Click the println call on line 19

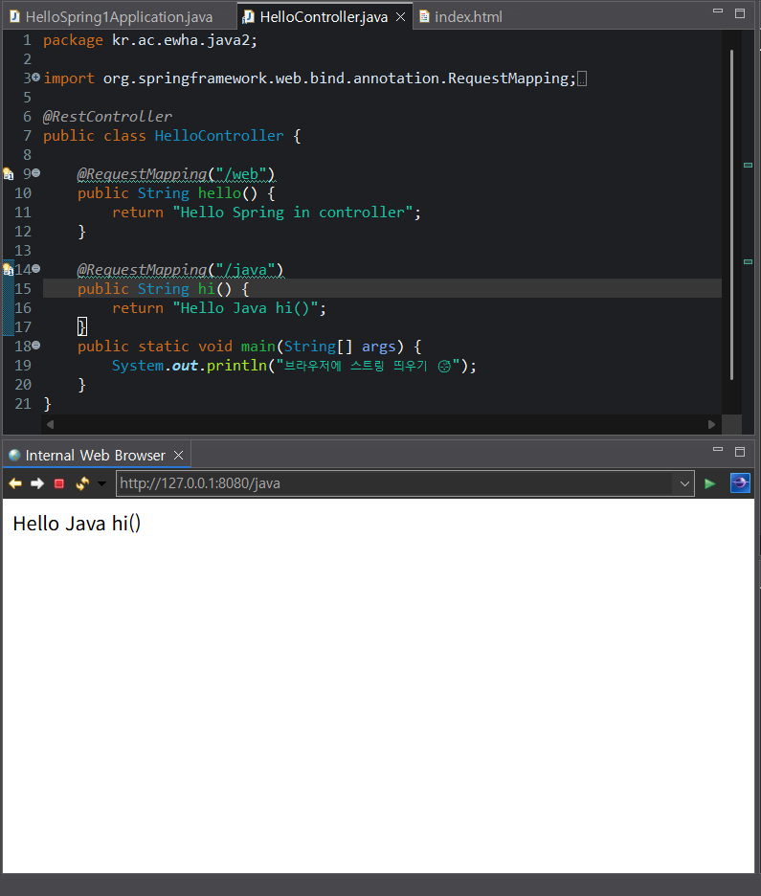click(236, 366)
